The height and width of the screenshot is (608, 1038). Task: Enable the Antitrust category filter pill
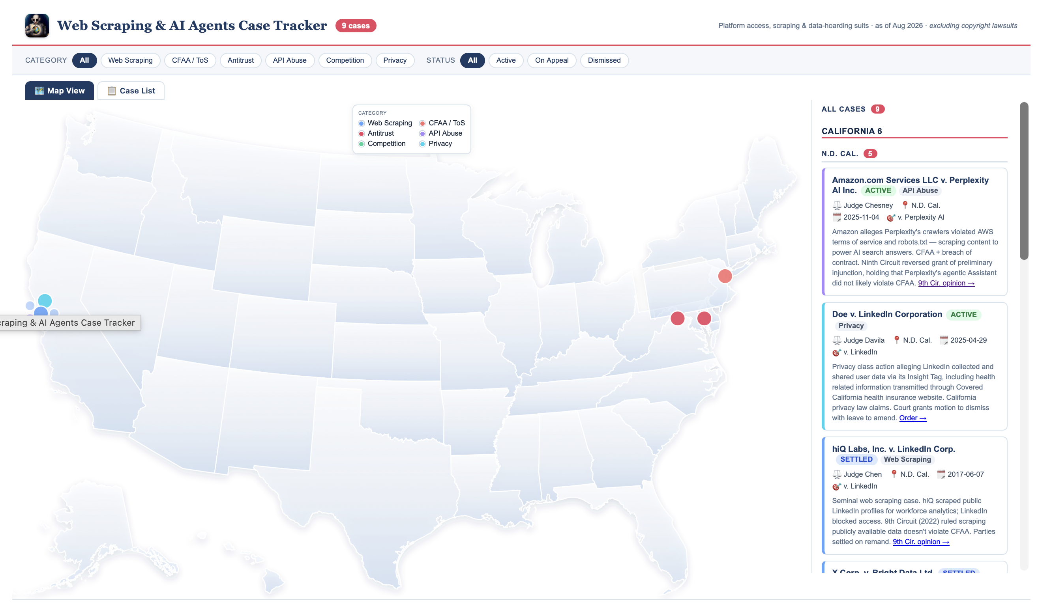[x=240, y=60]
